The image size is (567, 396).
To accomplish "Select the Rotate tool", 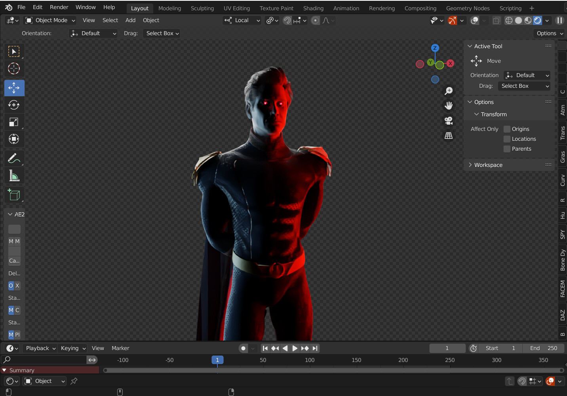I will click(14, 105).
